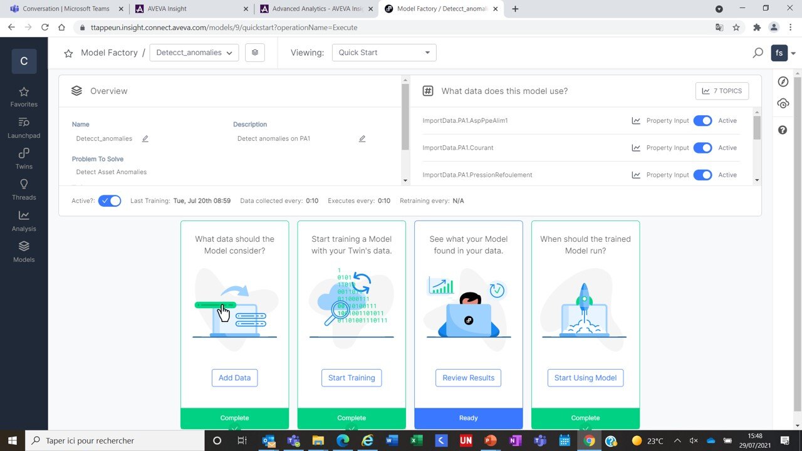Screen dimensions: 802x451
Task: Click the Windows taskbar search box
Action: (x=116, y=440)
